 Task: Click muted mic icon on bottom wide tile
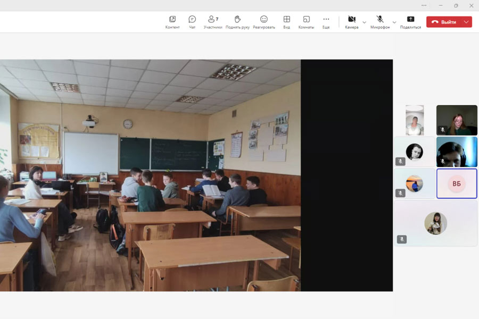point(402,239)
